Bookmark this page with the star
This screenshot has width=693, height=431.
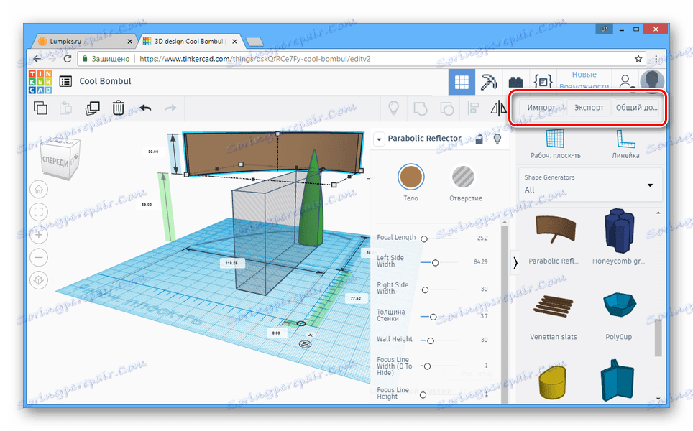tap(638, 59)
